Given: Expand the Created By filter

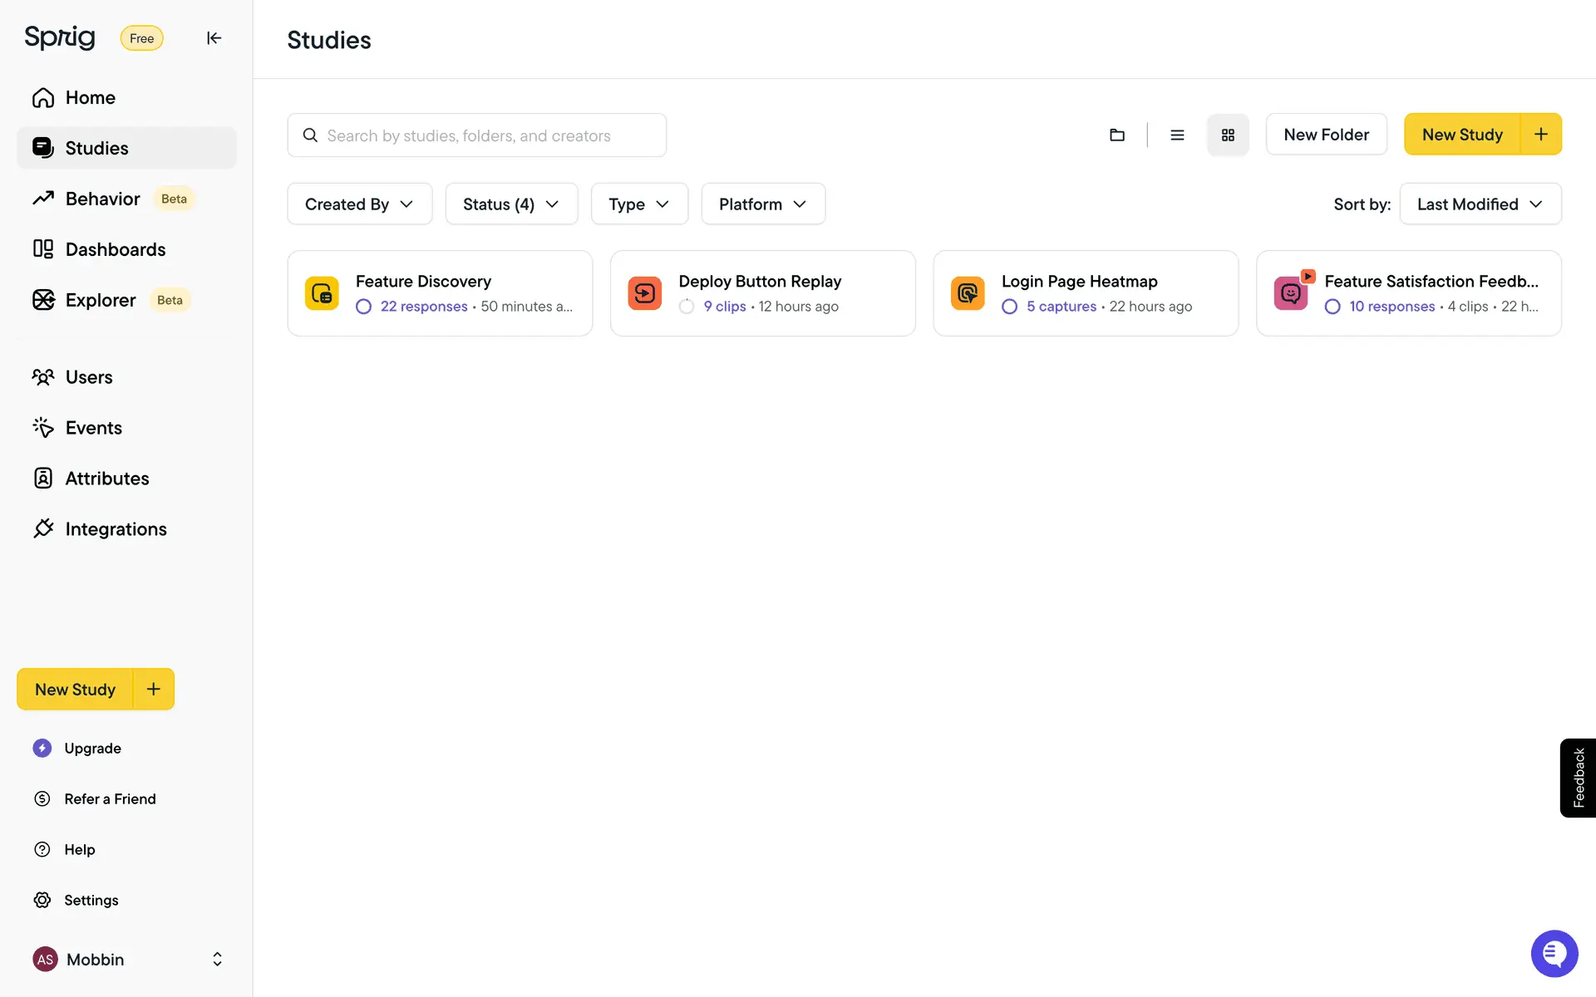Looking at the screenshot, I should (359, 204).
